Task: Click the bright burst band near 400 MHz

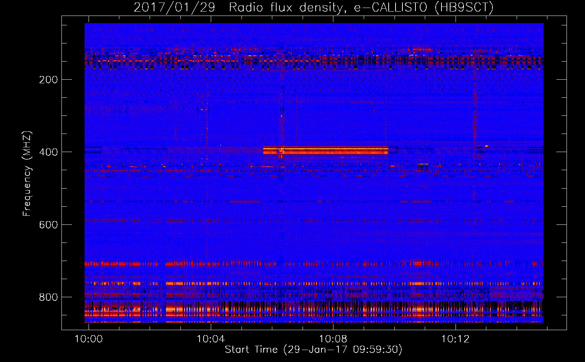Action: (325, 150)
